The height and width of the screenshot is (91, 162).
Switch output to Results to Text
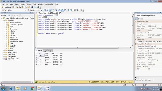point(60,10)
